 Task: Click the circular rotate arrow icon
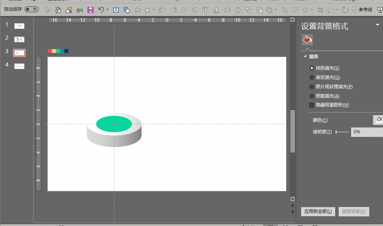click(x=345, y=10)
